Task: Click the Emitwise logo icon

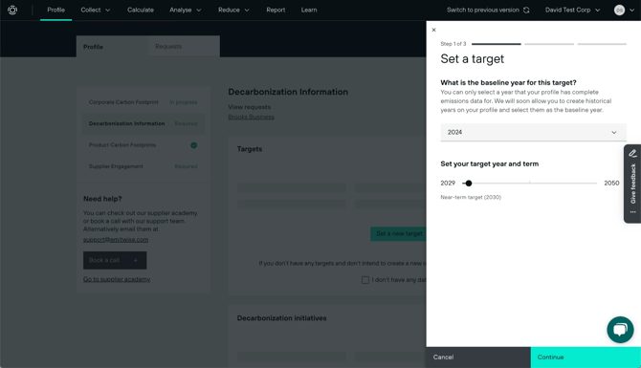Action: 12,10
